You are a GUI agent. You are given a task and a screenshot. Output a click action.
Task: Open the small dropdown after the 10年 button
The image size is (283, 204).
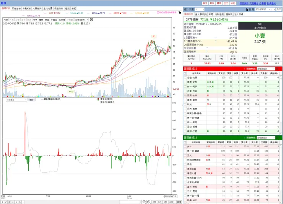pos(175,202)
